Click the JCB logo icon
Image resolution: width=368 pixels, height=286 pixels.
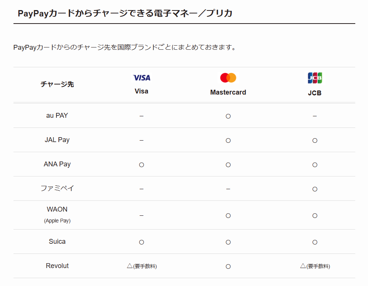pyautogui.click(x=315, y=78)
